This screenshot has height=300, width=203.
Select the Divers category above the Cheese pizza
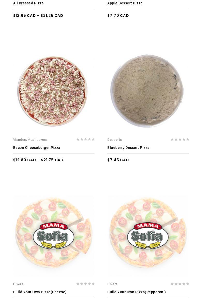tap(18, 284)
